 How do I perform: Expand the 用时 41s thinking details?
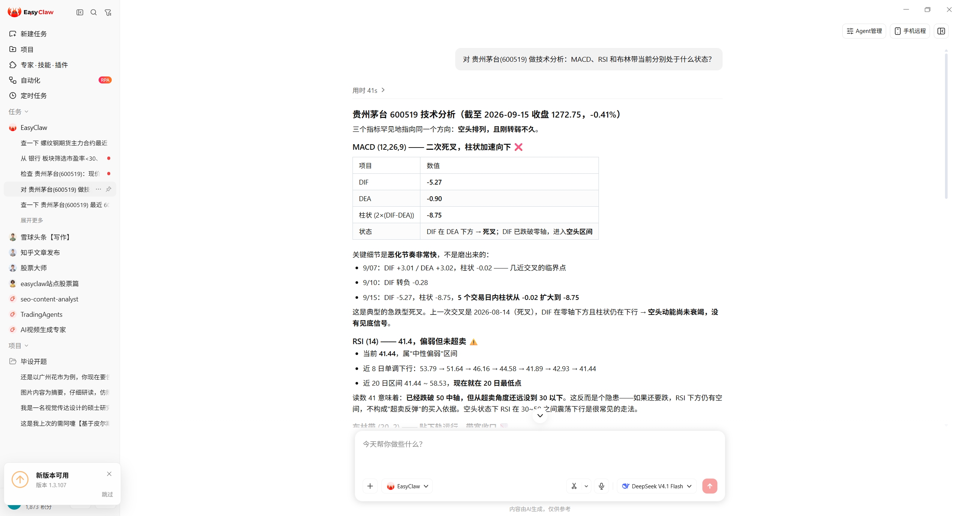click(x=369, y=90)
